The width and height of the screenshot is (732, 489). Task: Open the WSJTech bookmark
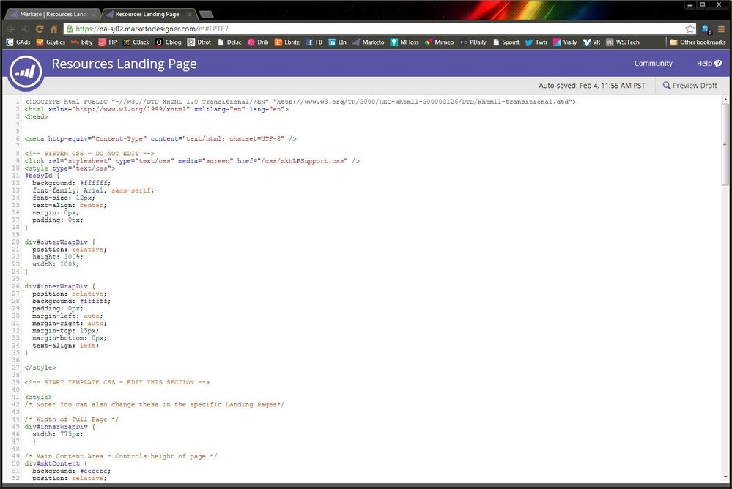[623, 42]
